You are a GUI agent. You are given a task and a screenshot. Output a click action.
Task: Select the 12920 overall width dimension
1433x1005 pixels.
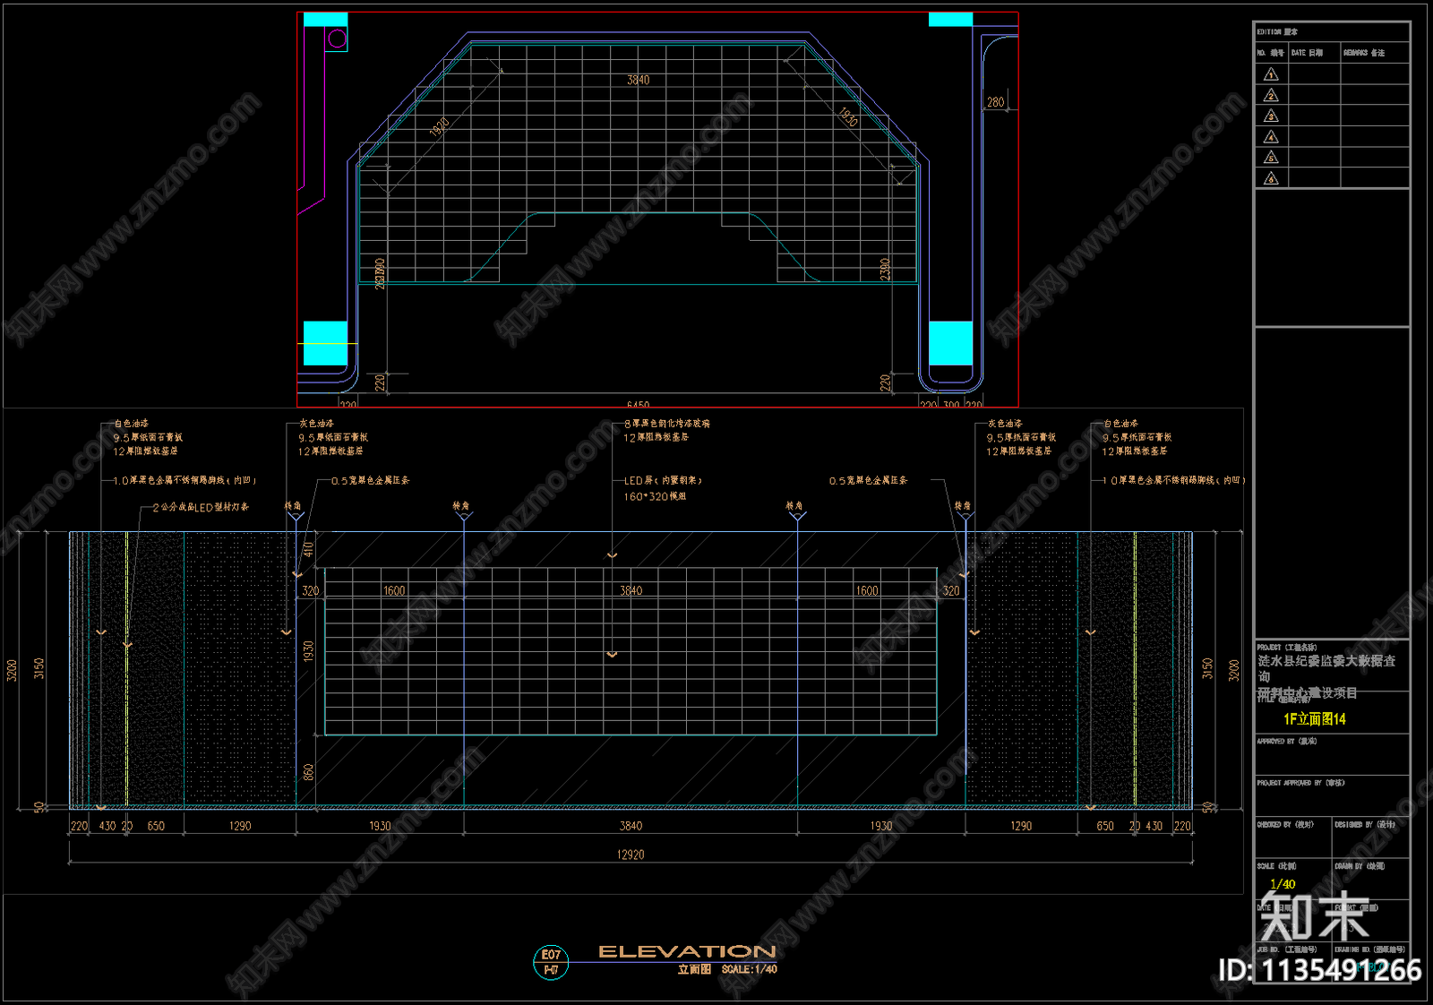point(631,855)
